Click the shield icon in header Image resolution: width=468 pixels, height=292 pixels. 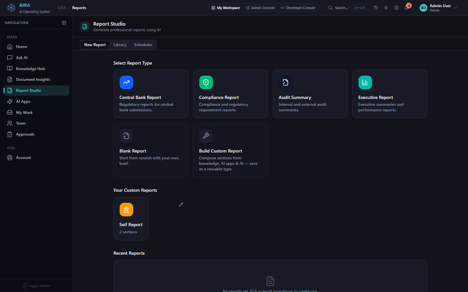coord(396,8)
